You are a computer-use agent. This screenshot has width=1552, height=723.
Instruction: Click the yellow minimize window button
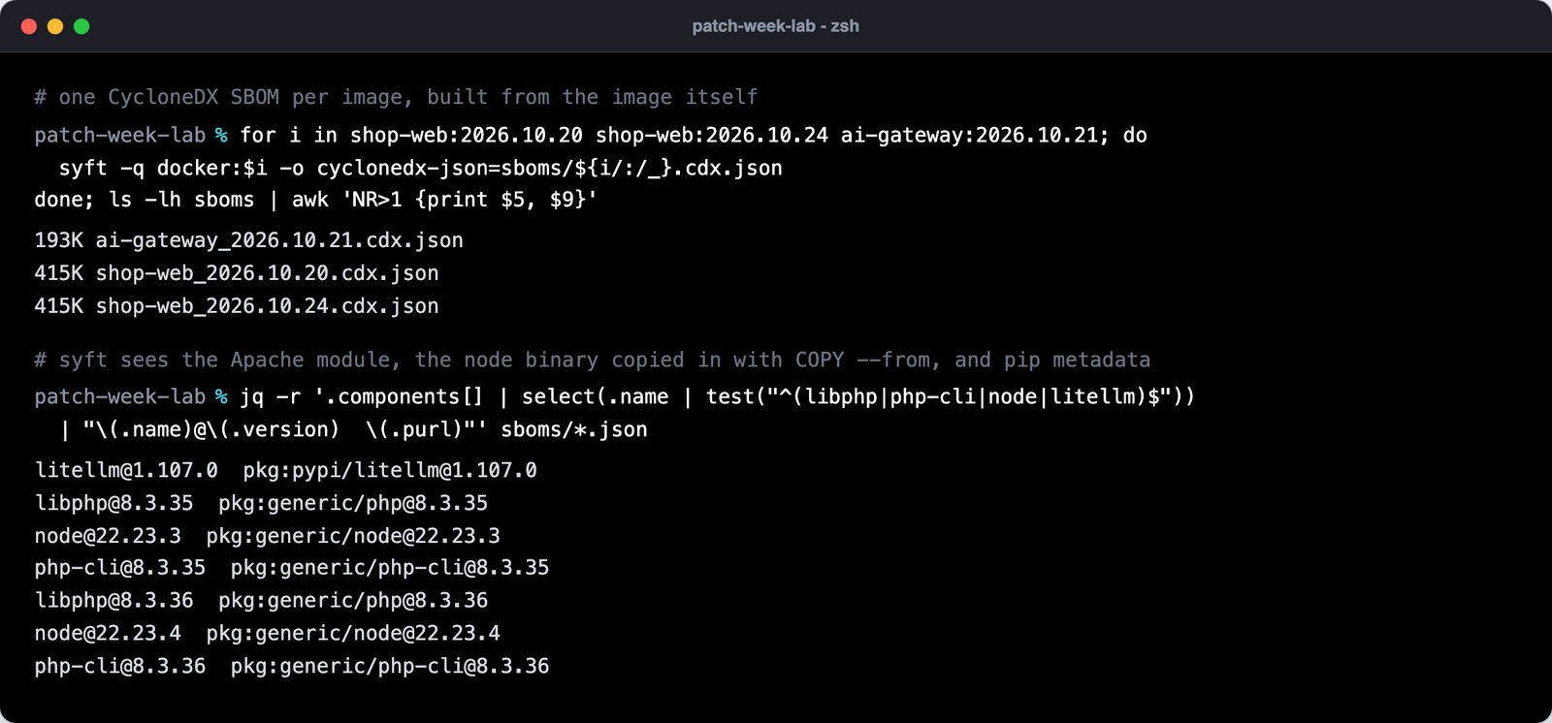coord(55,26)
